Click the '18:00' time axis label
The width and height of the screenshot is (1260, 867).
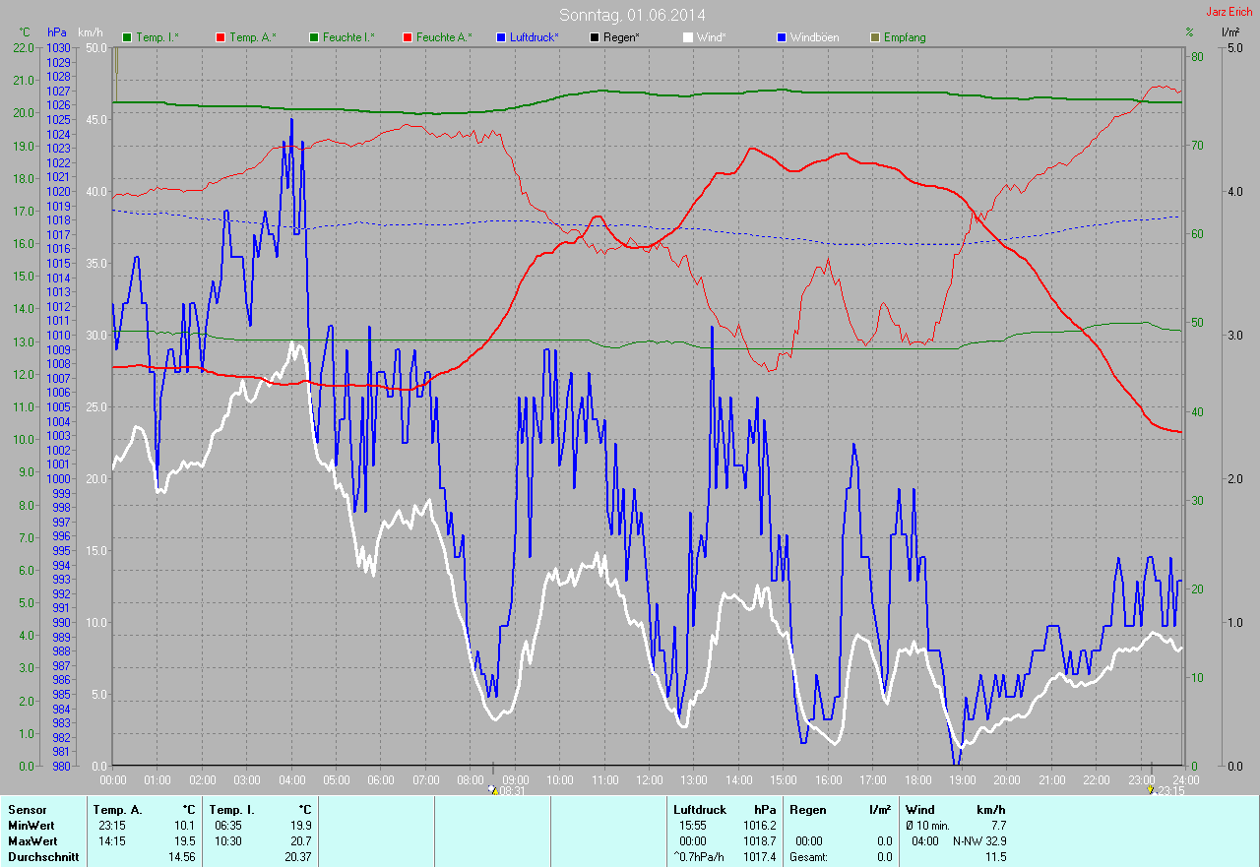[917, 779]
